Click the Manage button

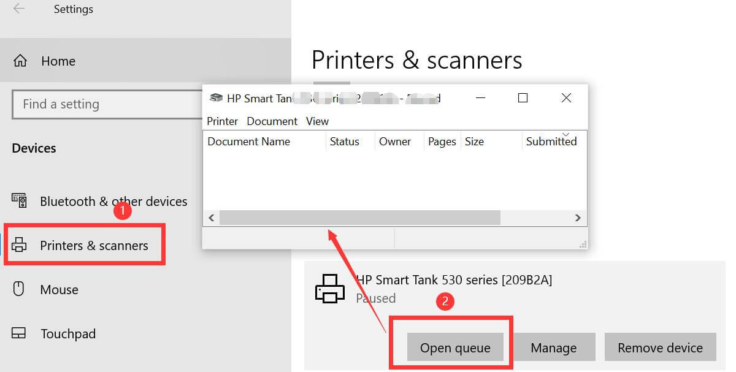click(x=554, y=347)
